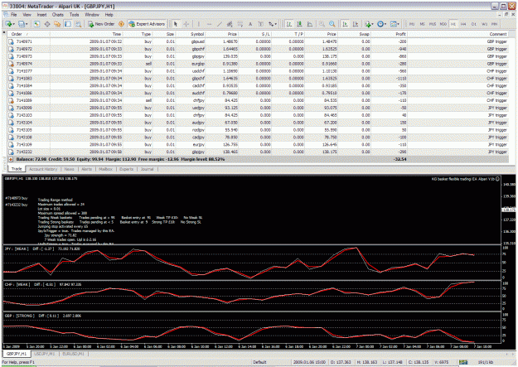Select the Text (A) drawing tool
518x367 pixels.
click(x=250, y=24)
